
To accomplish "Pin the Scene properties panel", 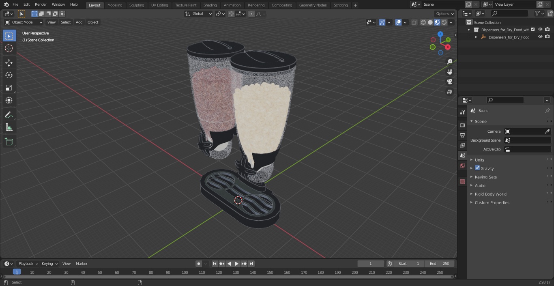I will 547,111.
